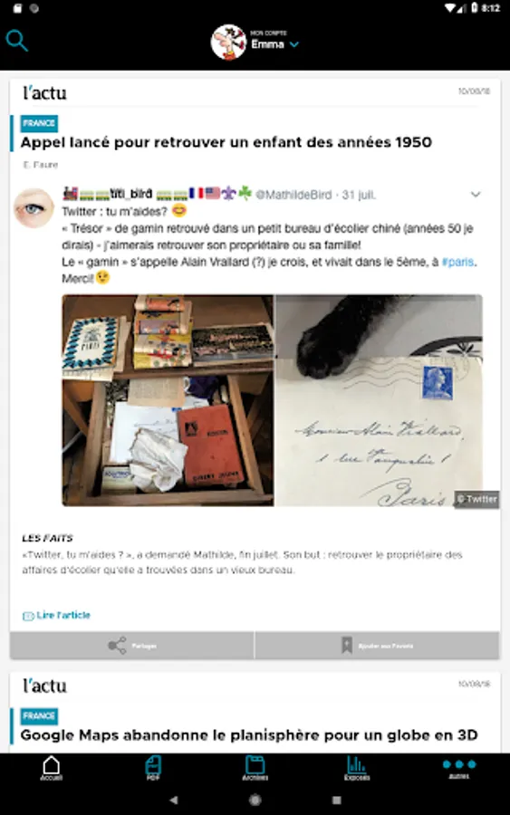Screen dimensions: 510x815
Task: Expand the tweet options chevron
Action: pyautogui.click(x=476, y=195)
